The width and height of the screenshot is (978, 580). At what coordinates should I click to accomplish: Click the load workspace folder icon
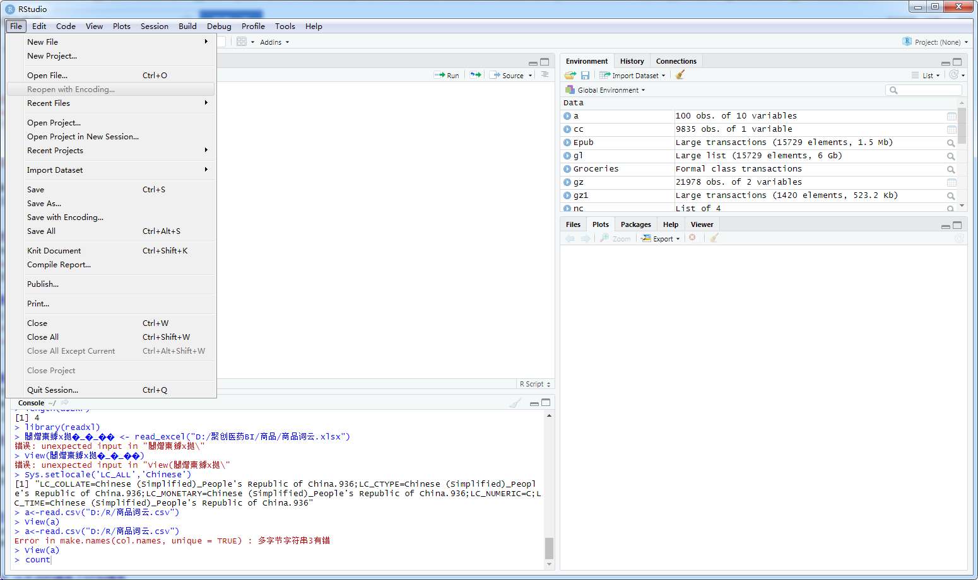[570, 75]
